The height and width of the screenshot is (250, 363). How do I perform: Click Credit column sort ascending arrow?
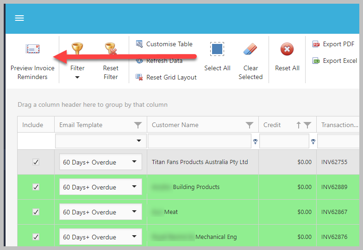click(x=299, y=125)
